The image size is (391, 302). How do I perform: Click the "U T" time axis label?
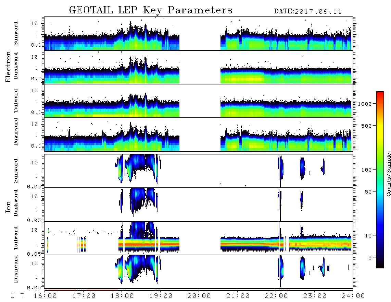point(17,296)
